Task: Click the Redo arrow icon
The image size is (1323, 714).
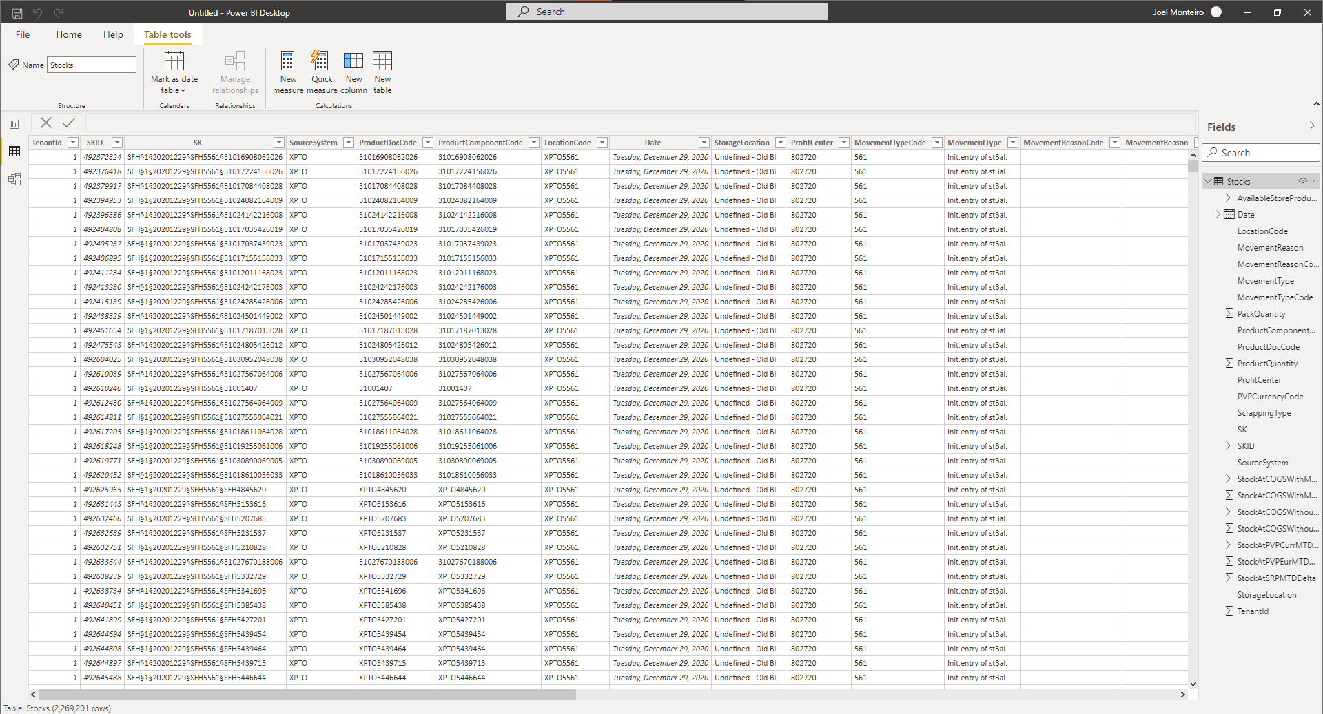Action: tap(59, 12)
